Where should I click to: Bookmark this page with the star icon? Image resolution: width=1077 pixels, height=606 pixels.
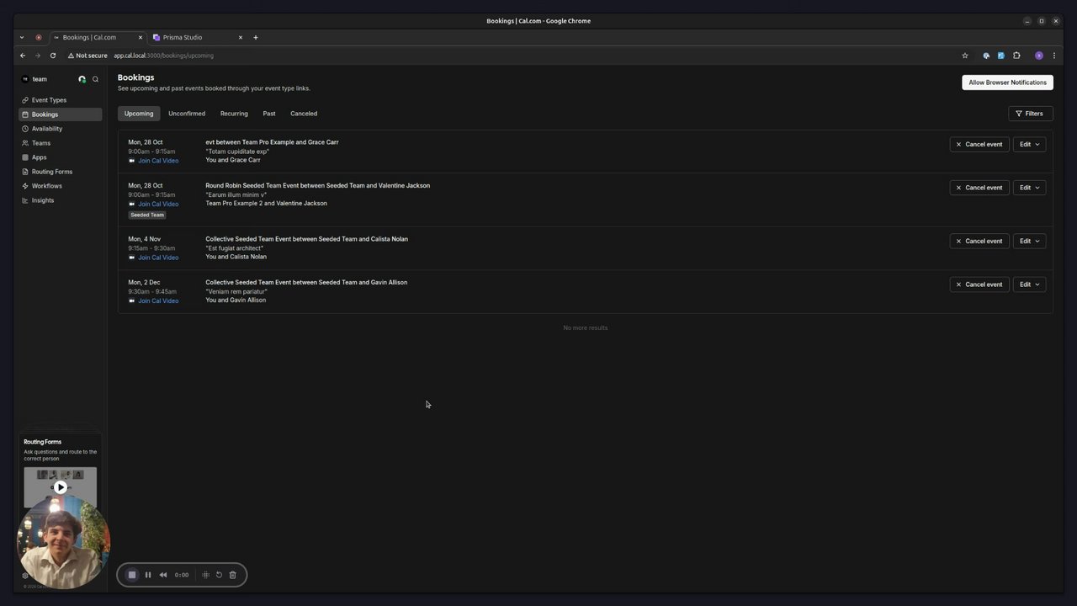tap(965, 56)
